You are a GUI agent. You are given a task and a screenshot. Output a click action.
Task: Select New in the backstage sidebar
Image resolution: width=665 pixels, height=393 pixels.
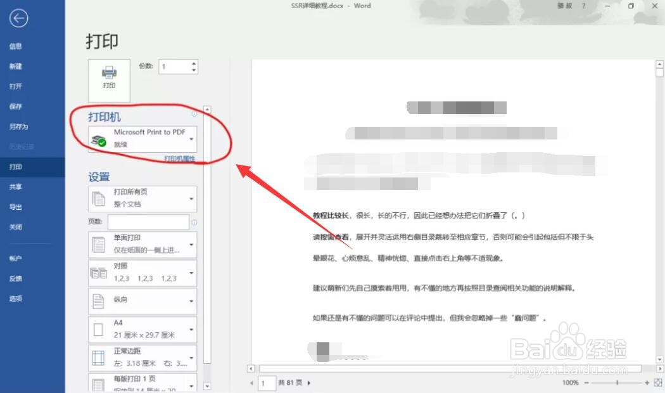[16, 66]
